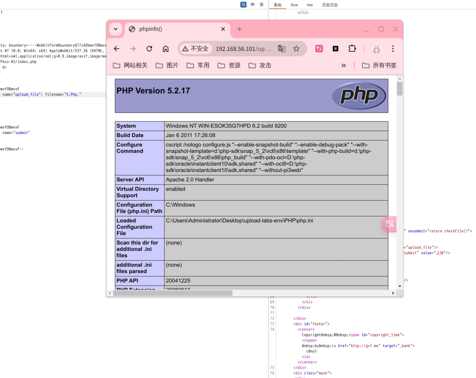Image resolution: width=476 pixels, height=378 pixels.
Task: Bookmark page with star icon
Action: coord(296,49)
